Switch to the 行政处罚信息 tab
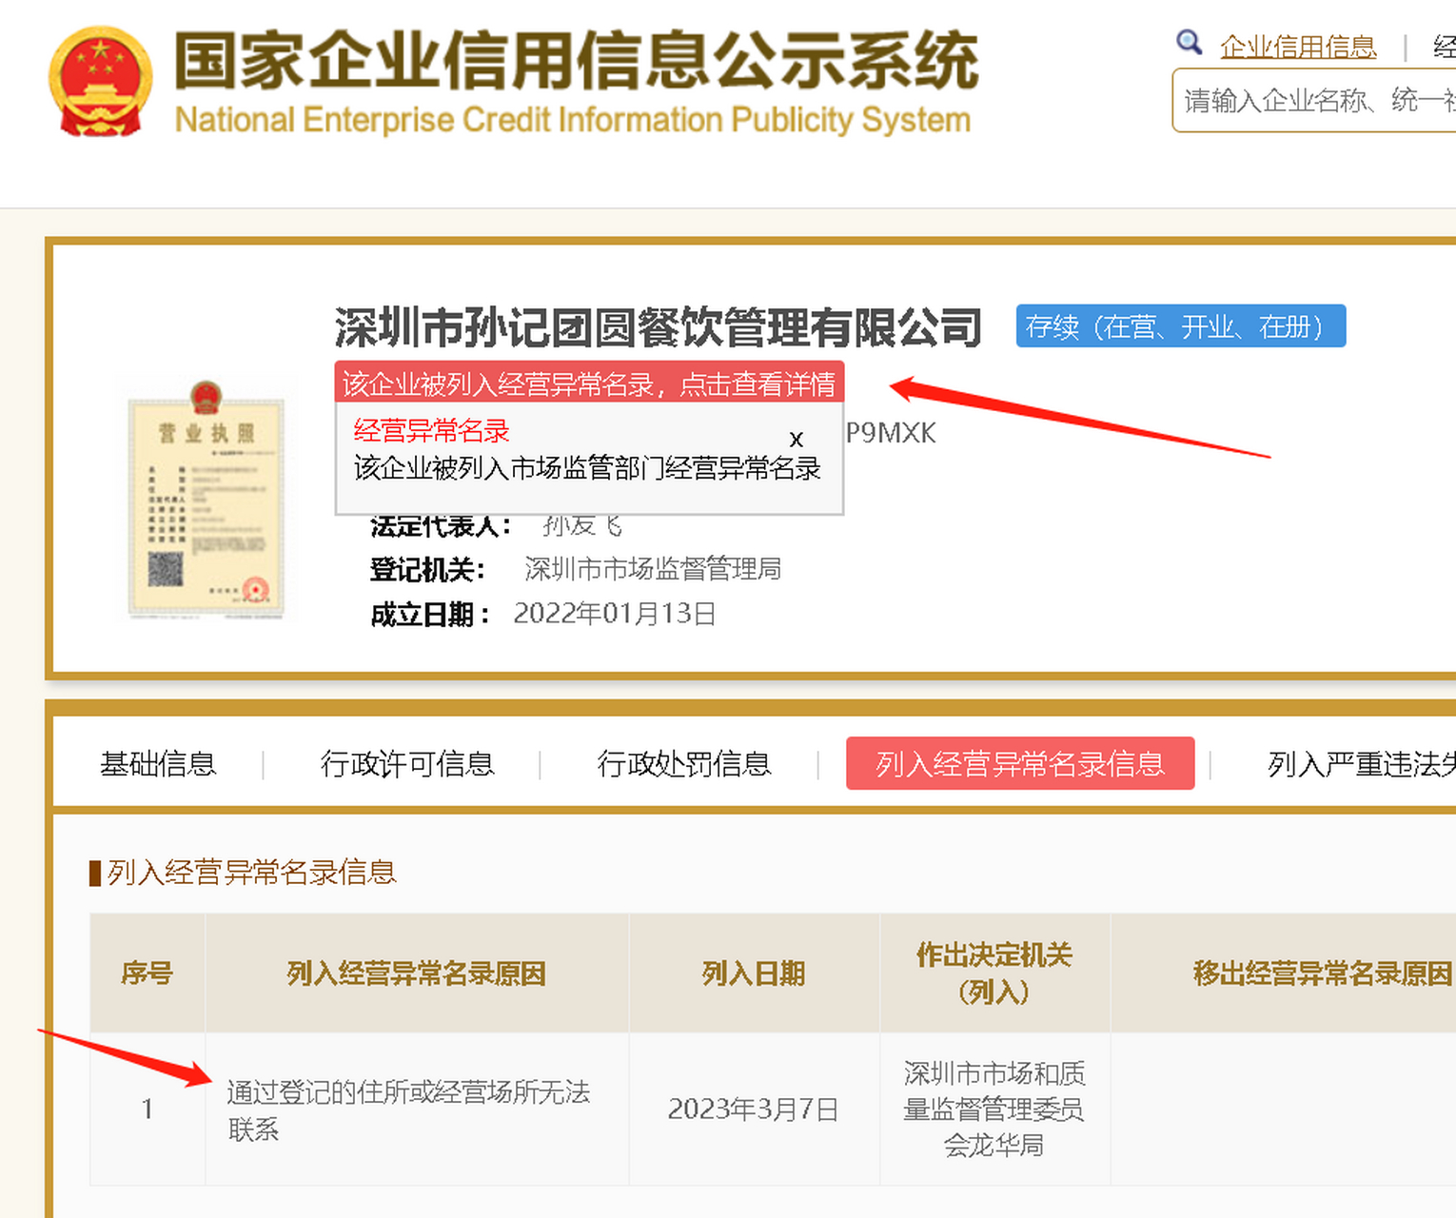Viewport: 1456px width, 1218px height. [x=684, y=763]
